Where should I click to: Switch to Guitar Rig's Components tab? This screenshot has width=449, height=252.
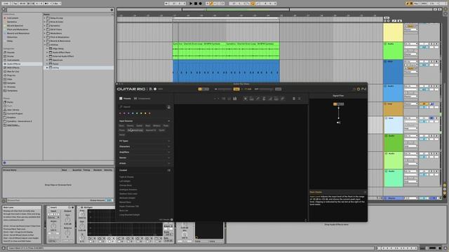[142, 99]
